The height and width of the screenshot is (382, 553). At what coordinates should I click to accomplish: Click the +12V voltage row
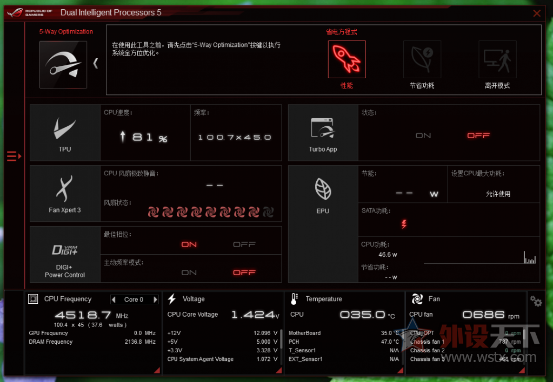tap(223, 333)
